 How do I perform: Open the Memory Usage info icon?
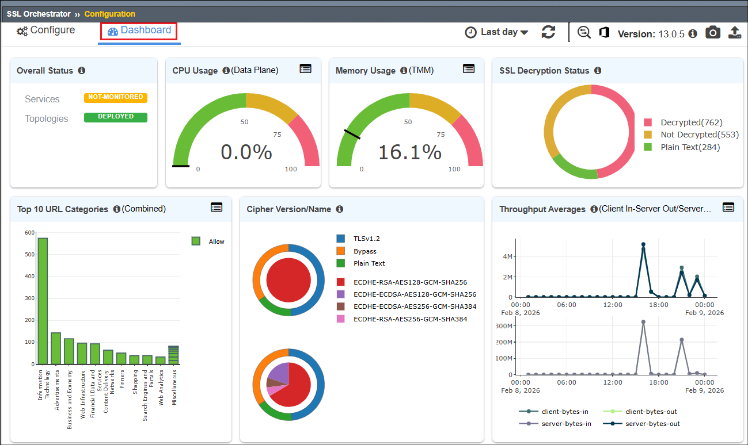pos(404,71)
